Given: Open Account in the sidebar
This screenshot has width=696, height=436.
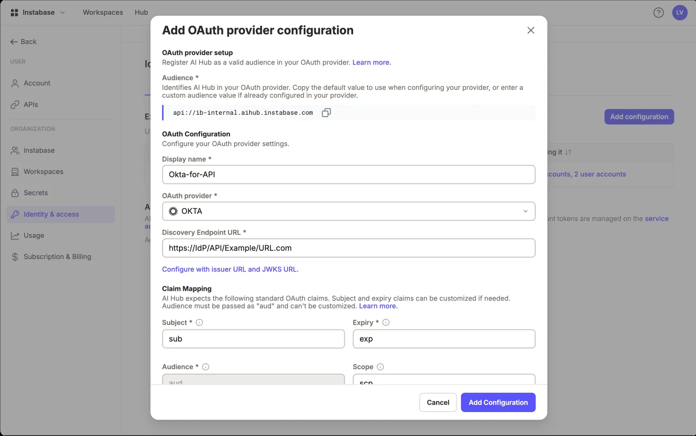Looking at the screenshot, I should [60, 83].
